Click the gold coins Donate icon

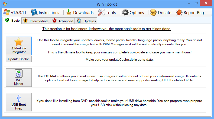(x=153, y=12)
